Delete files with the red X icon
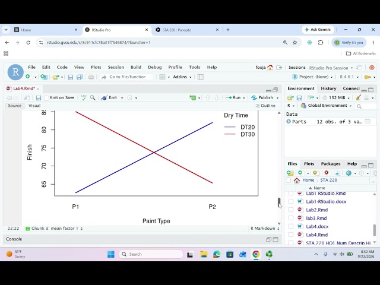 pos(327,173)
